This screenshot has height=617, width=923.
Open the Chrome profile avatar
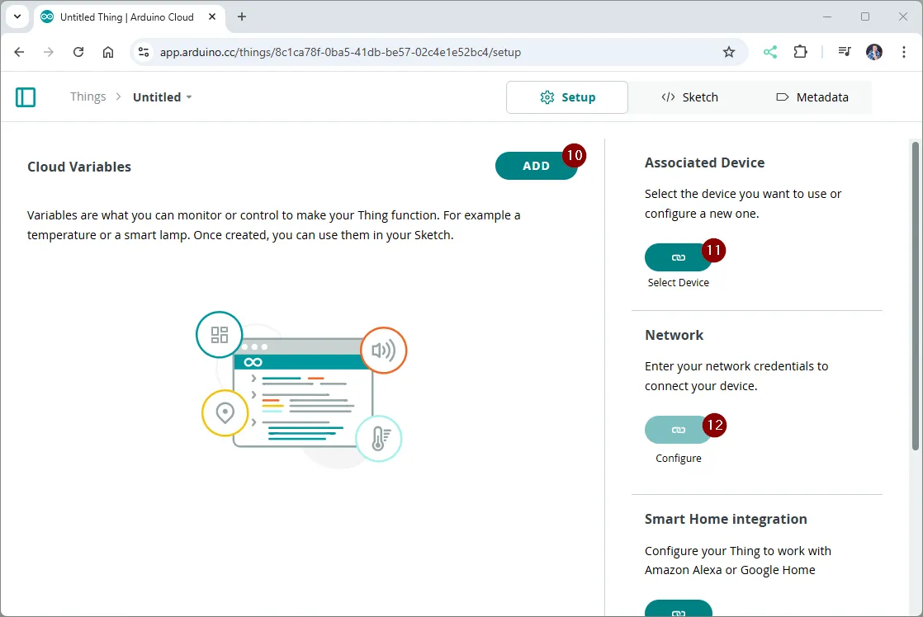[x=873, y=52]
